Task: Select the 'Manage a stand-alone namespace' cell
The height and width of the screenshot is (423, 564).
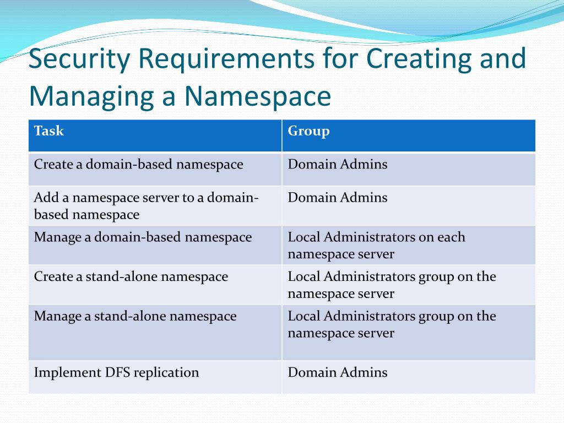Action: [x=155, y=333]
